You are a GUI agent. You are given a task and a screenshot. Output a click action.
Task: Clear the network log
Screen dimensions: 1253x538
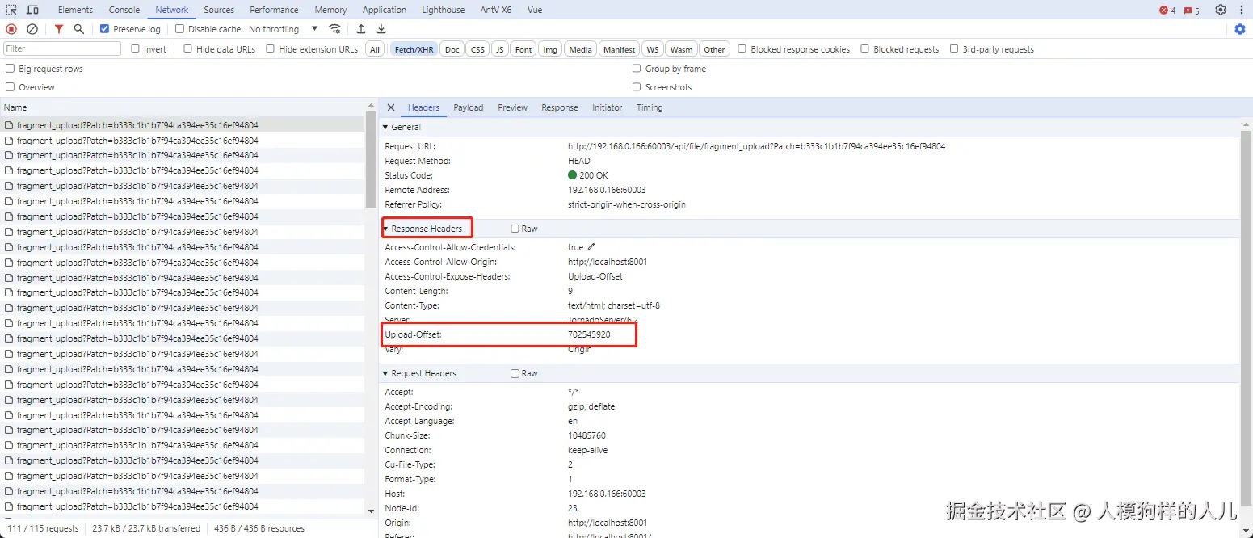[32, 29]
